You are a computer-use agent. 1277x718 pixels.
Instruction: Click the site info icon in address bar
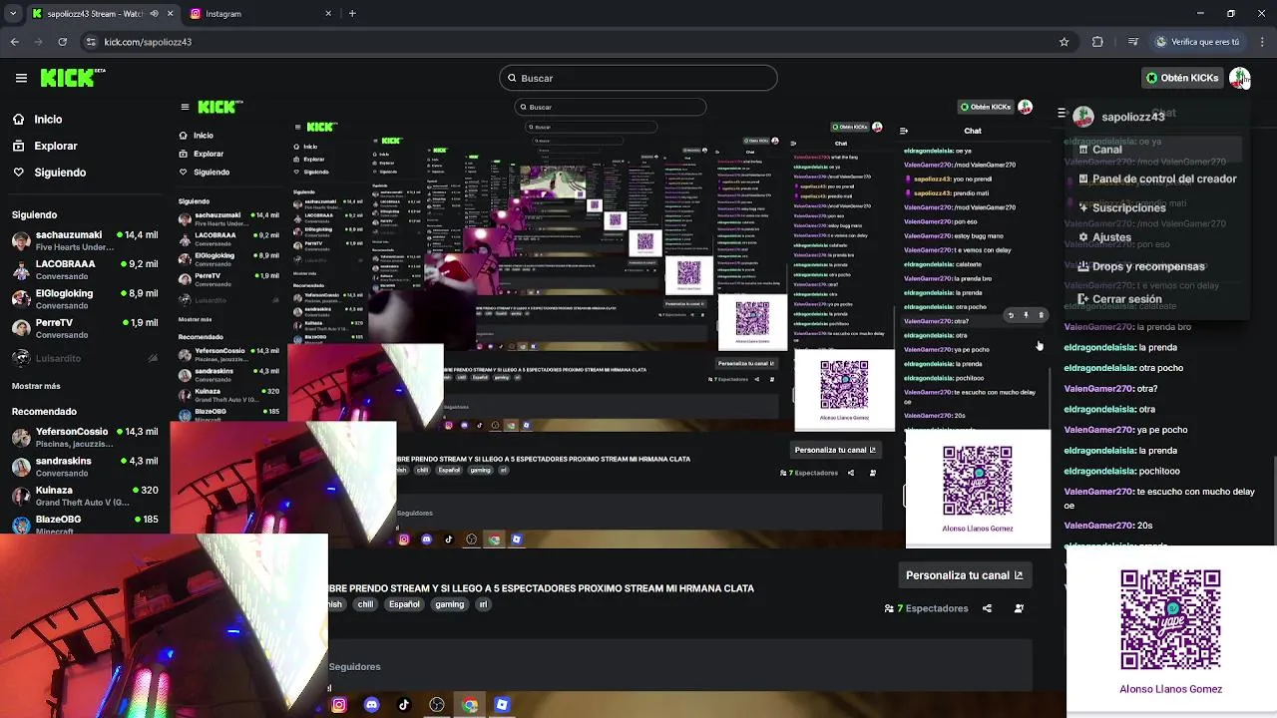point(91,42)
